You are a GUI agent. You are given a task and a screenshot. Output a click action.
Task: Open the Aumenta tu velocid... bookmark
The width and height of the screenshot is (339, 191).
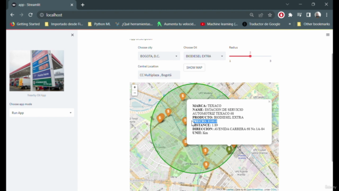click(x=176, y=24)
